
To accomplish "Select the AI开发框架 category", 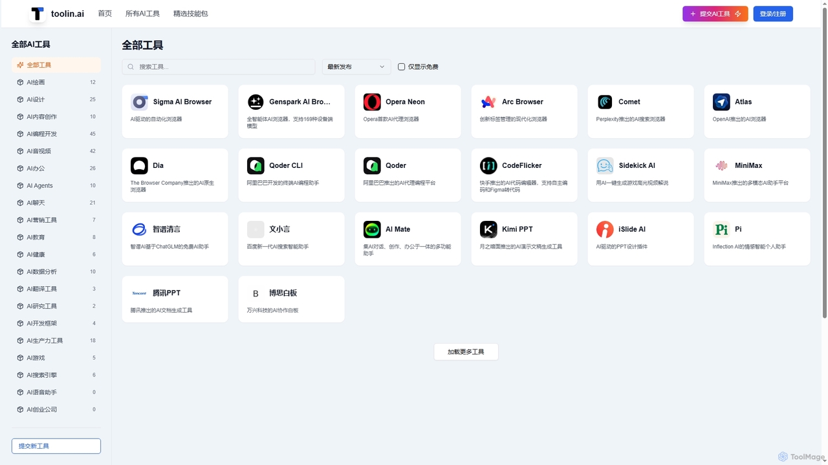I will 56,324.
